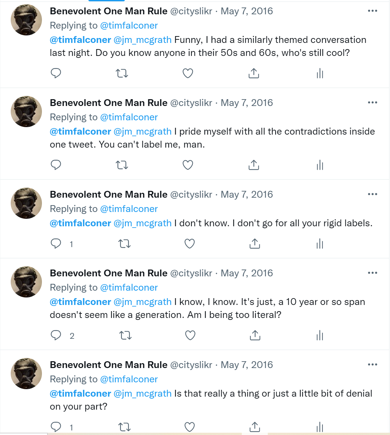Retweet the 'You can't label me, man' tweet

point(122,165)
